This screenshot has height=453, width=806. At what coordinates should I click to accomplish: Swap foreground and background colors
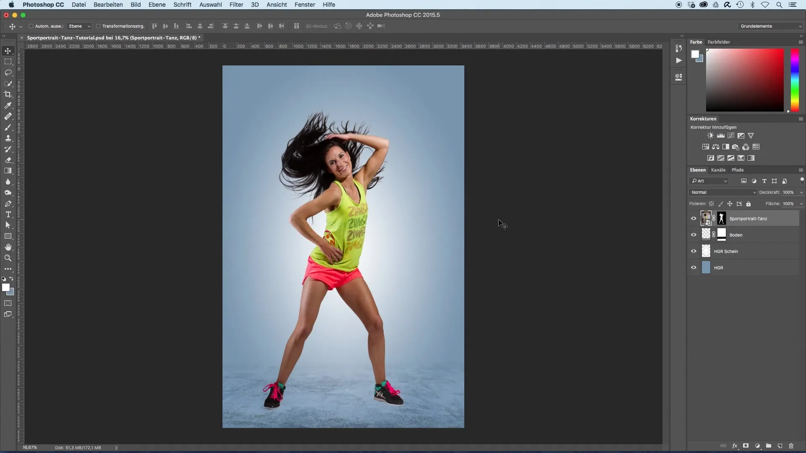click(x=11, y=279)
